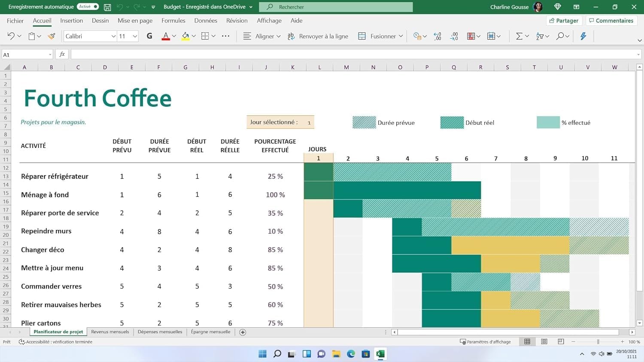This screenshot has width=644, height=362.
Task: Open the Commentaires pane
Action: click(611, 21)
